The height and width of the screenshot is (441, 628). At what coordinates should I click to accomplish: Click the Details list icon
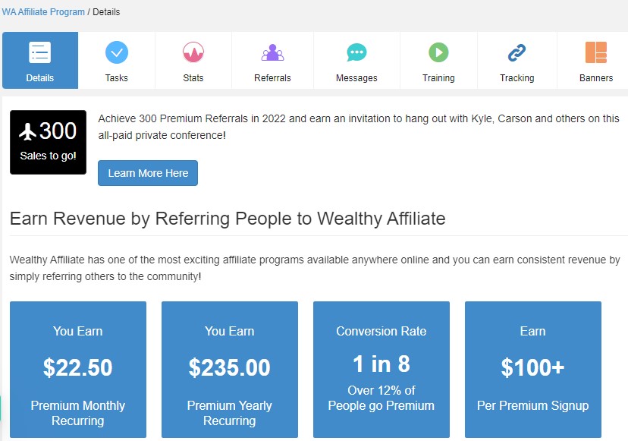[x=39, y=52]
